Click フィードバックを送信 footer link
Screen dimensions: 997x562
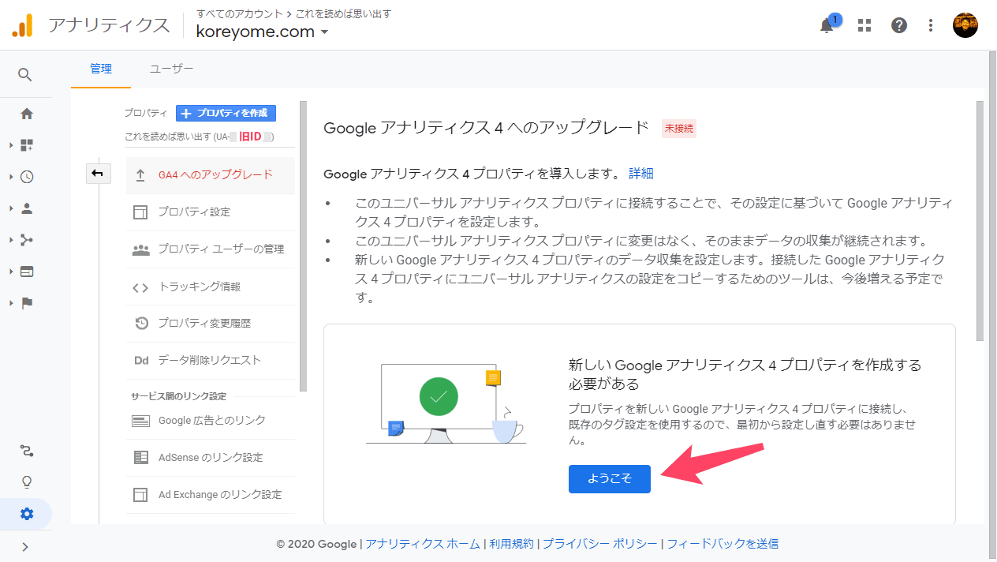tap(723, 544)
